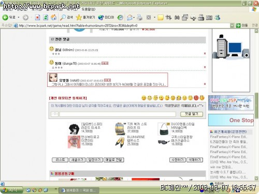Image resolution: width=259 pixels, height=194 pixels.
Task: Open History clock icon in toolbar
Action: 120,18
